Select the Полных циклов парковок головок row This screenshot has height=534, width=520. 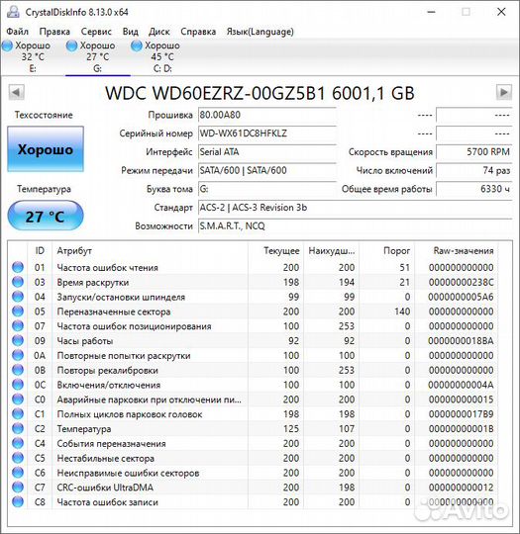click(x=253, y=413)
